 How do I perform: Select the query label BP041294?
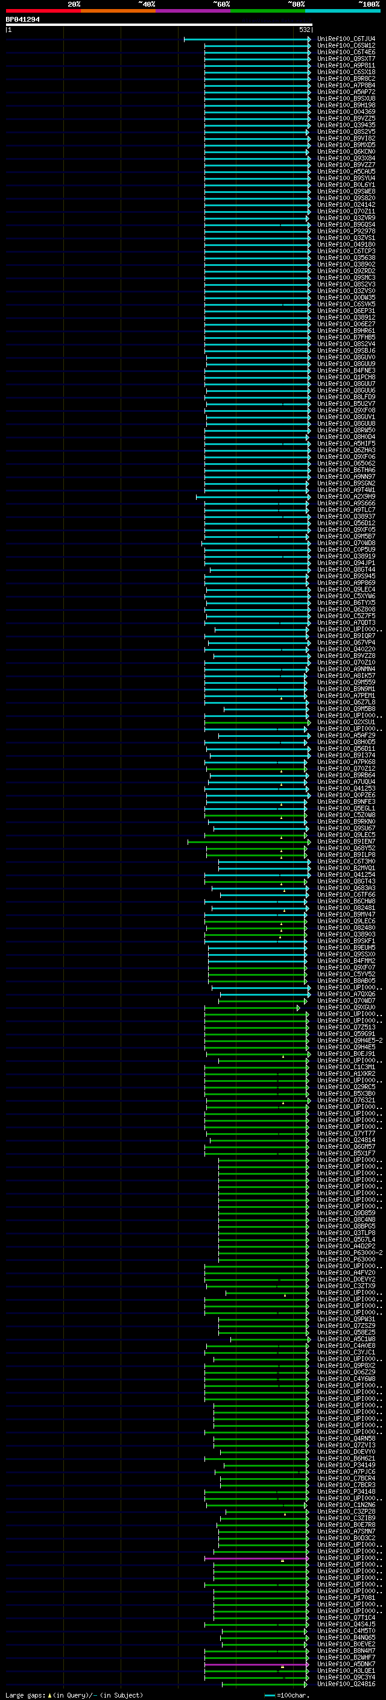pyautogui.click(x=22, y=20)
